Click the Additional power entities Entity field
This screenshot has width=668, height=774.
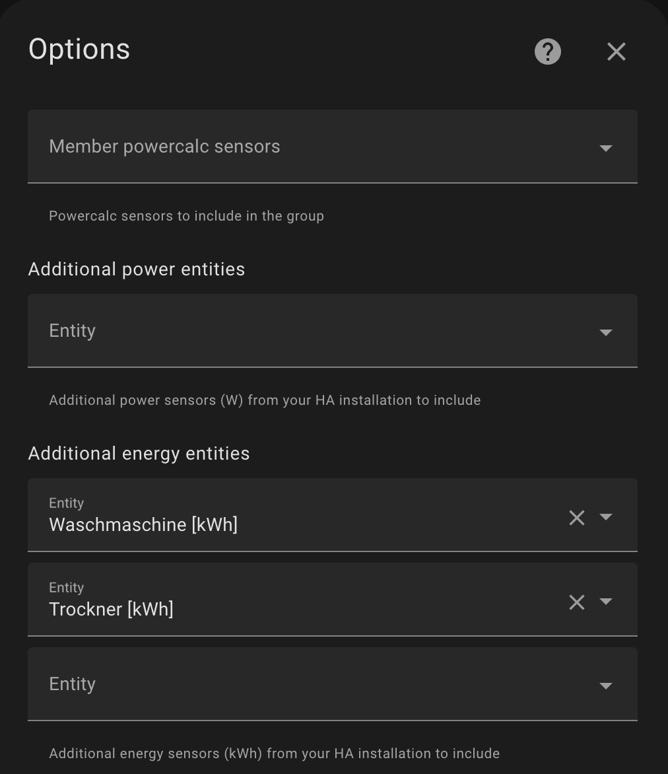coord(264,330)
